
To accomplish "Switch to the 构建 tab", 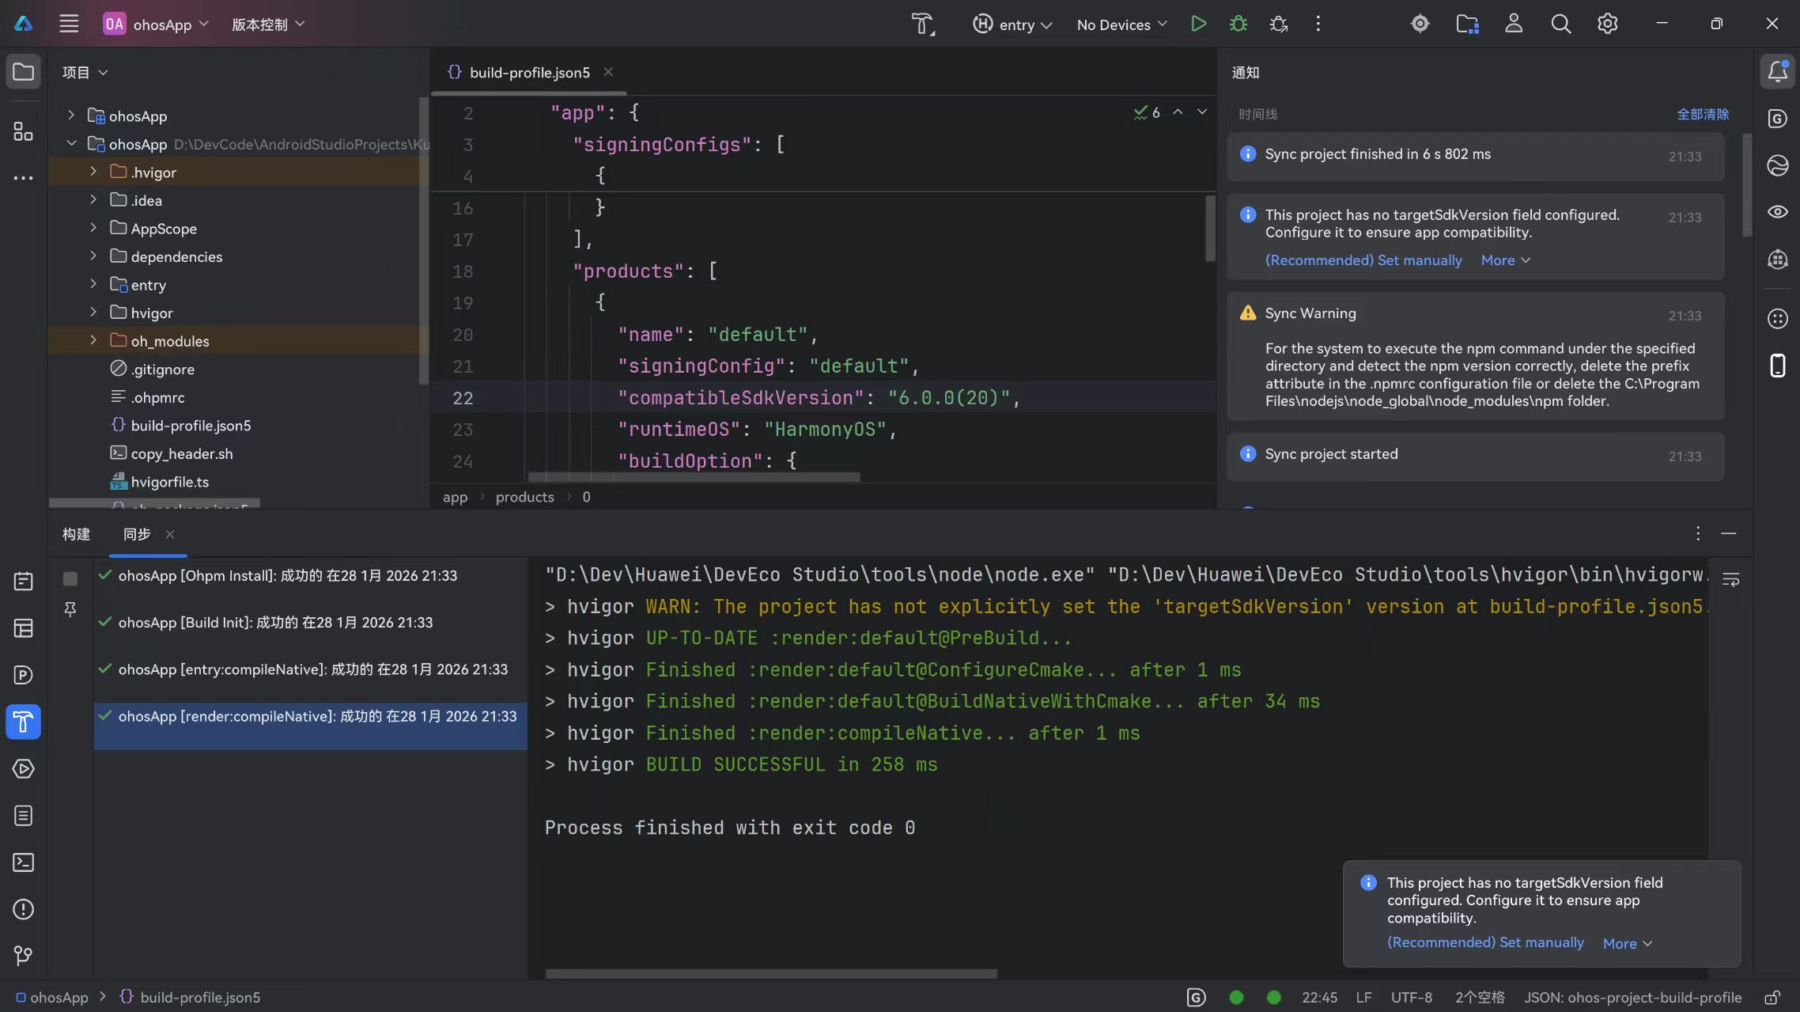I will [77, 534].
